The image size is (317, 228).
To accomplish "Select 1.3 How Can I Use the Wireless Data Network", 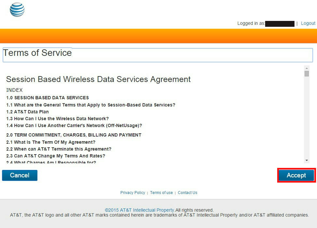I will tap(57, 119).
